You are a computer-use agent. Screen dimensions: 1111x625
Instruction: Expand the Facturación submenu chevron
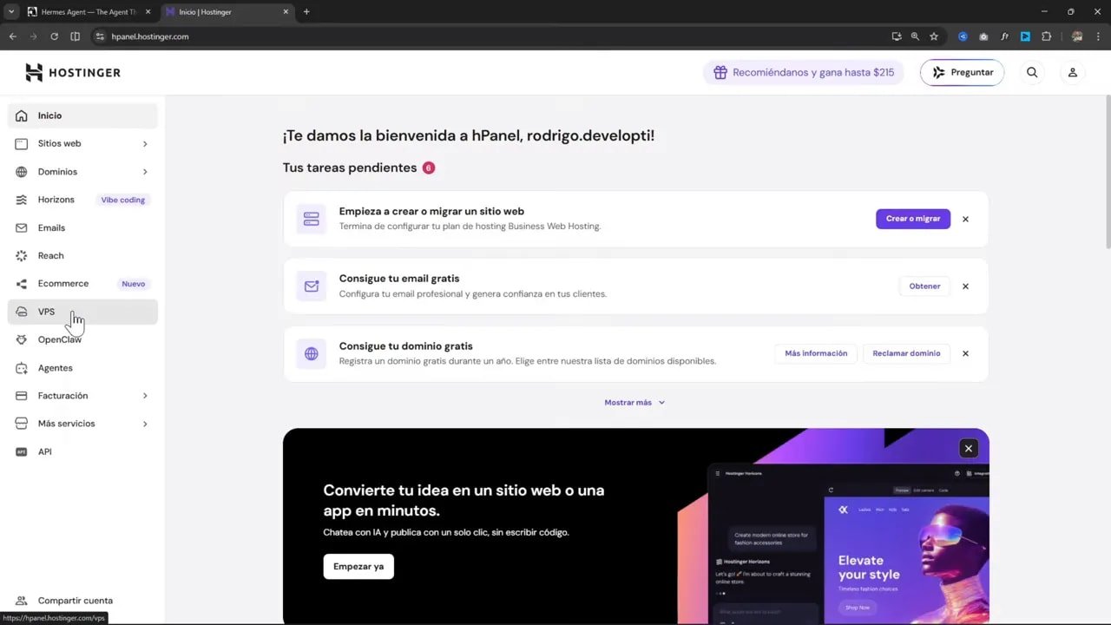(145, 396)
